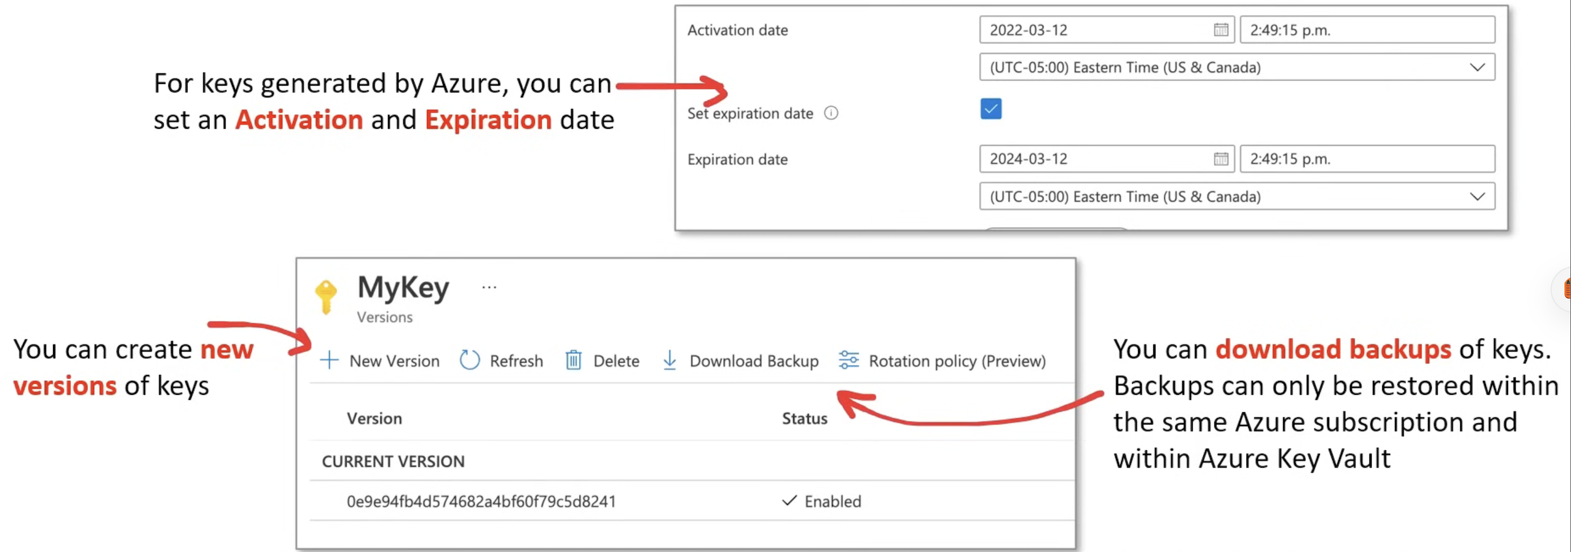The width and height of the screenshot is (1571, 552).
Task: Select key version 0e9e94fb4d574682a4bf60f79c5d8241
Action: click(481, 501)
